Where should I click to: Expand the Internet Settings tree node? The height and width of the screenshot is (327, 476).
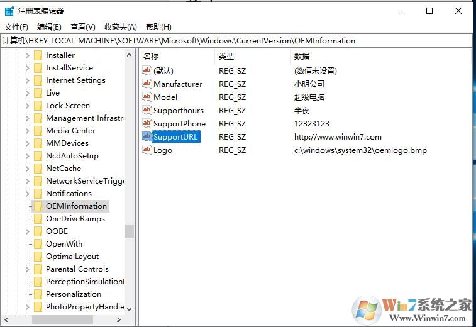27,80
